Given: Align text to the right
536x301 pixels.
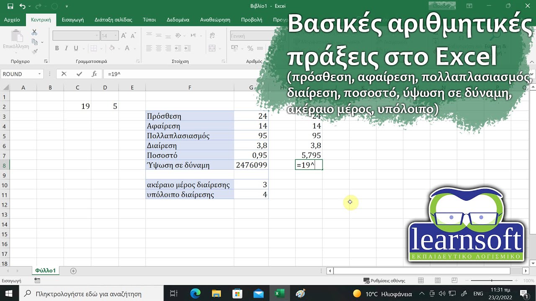Looking at the screenshot, I should (168, 48).
